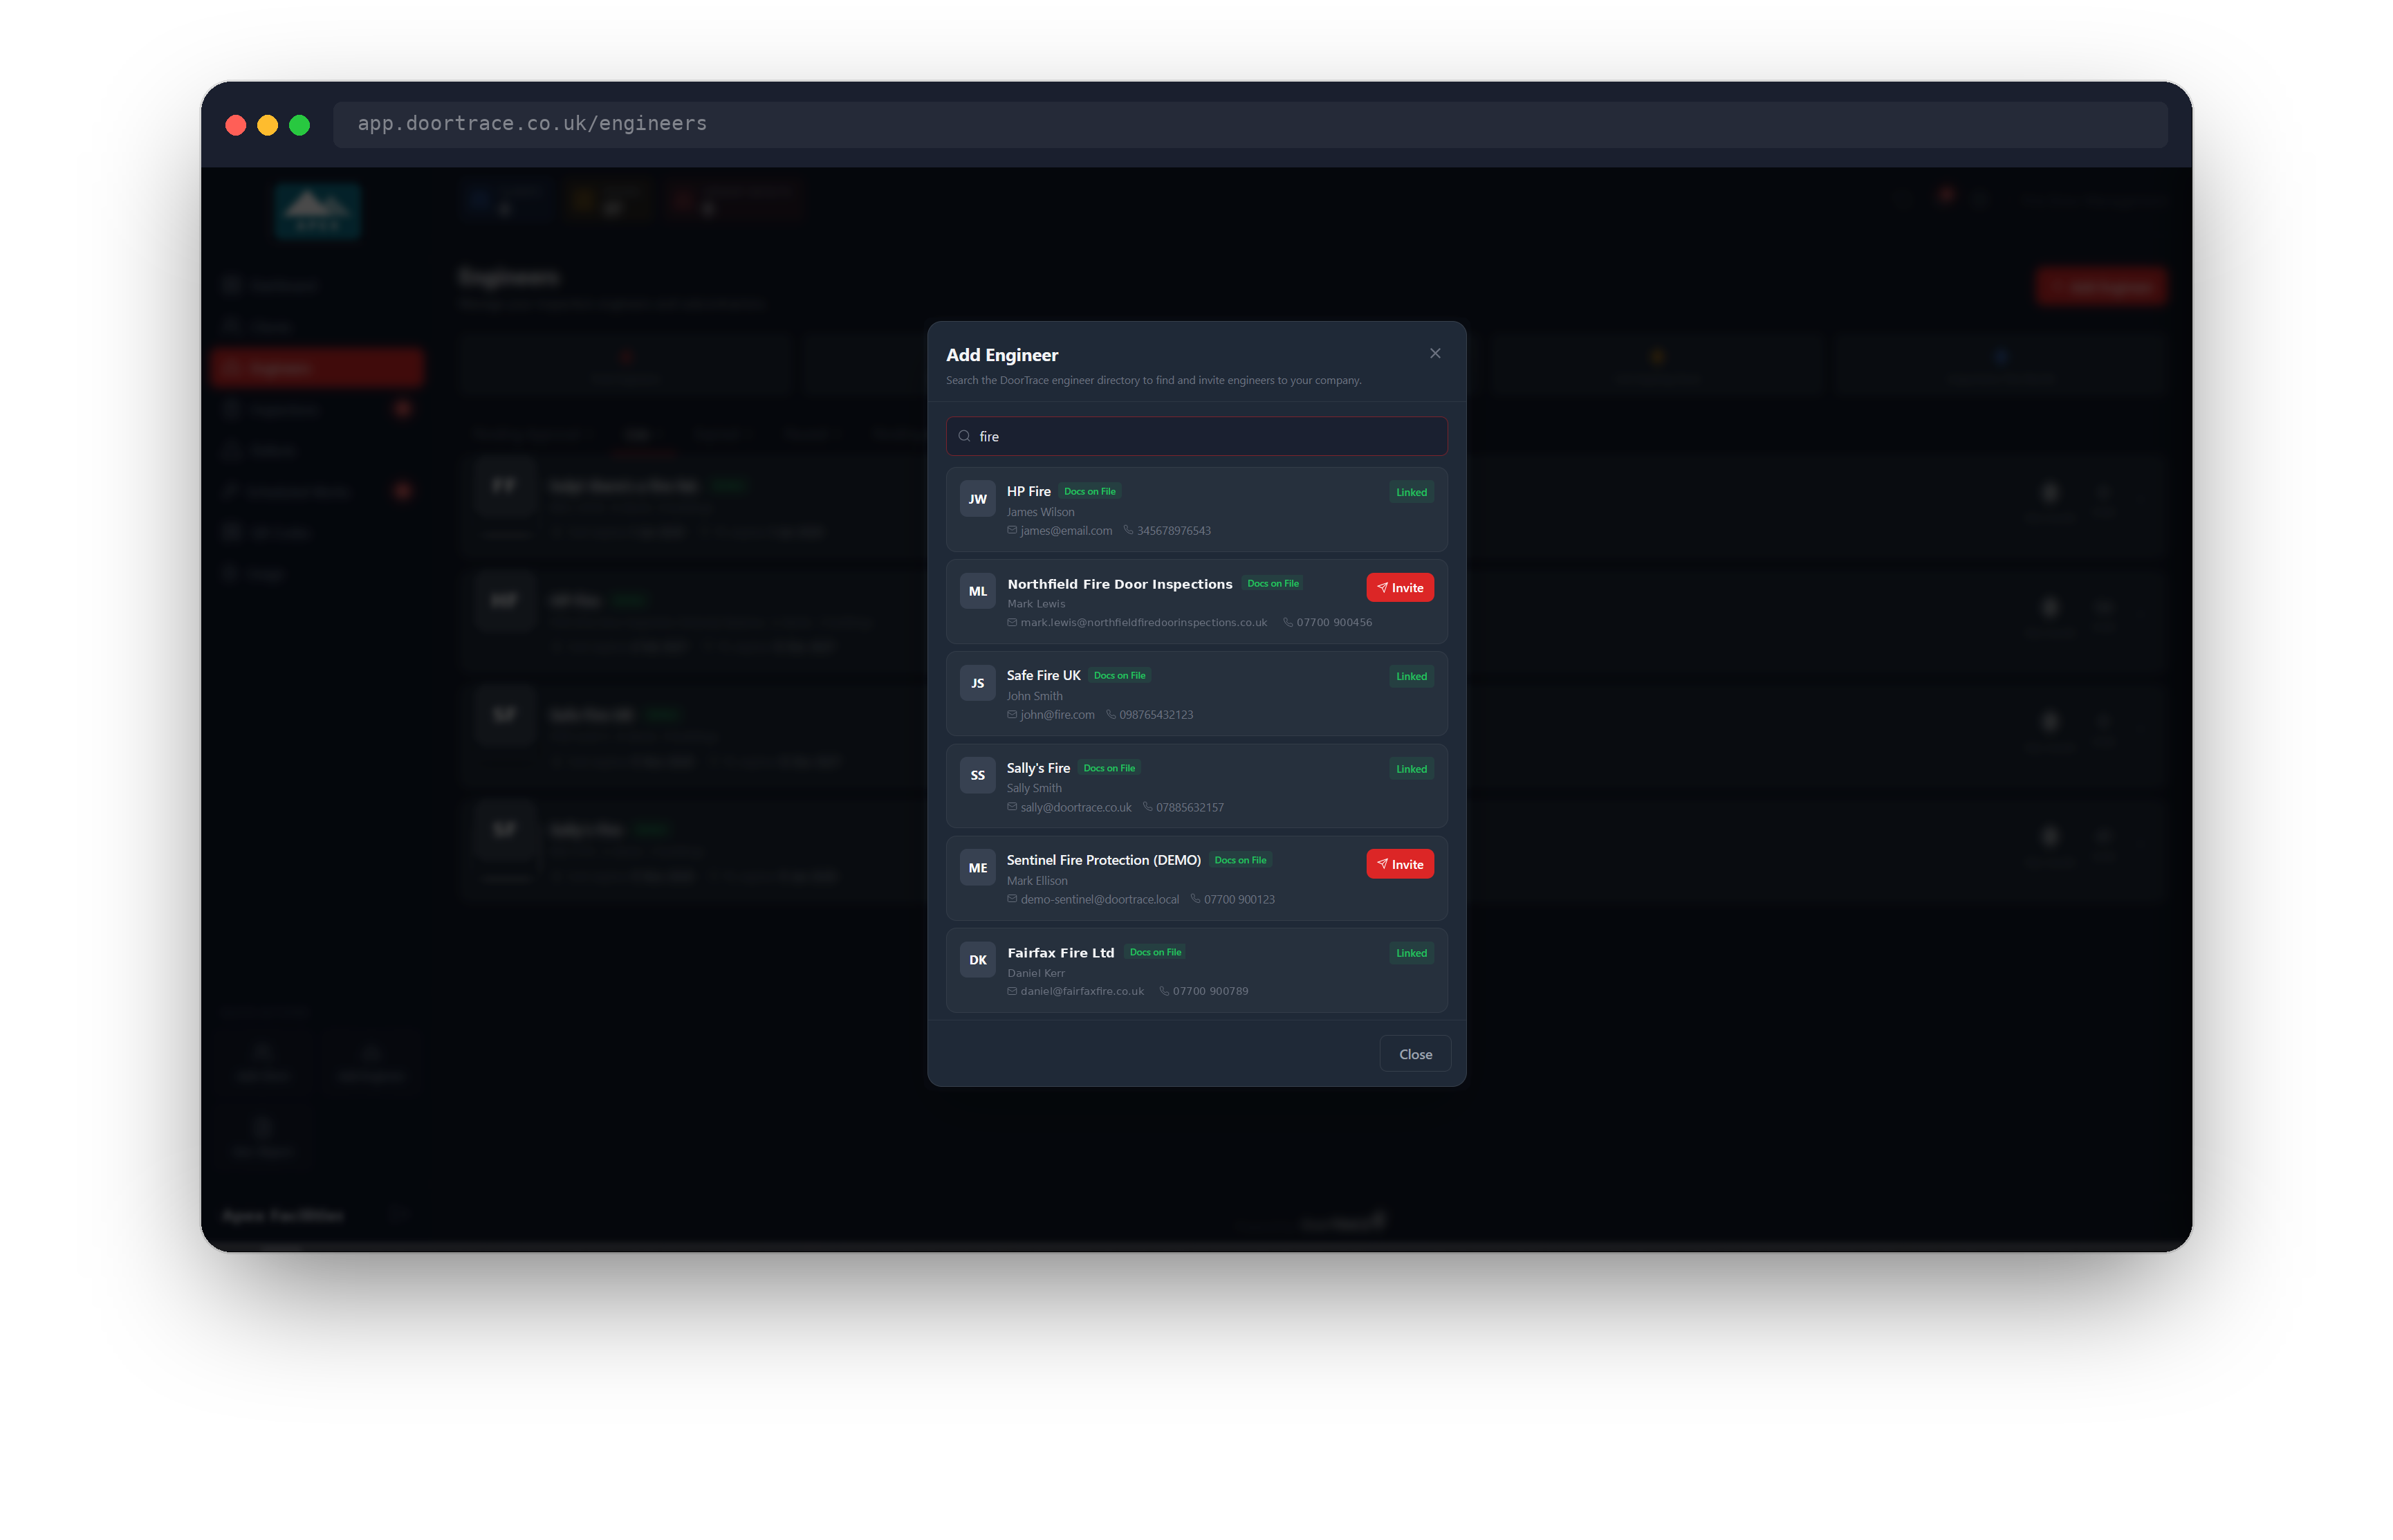This screenshot has width=2393, height=1540.
Task: Click email demo-sentinel@doortrace.local
Action: [1100, 899]
